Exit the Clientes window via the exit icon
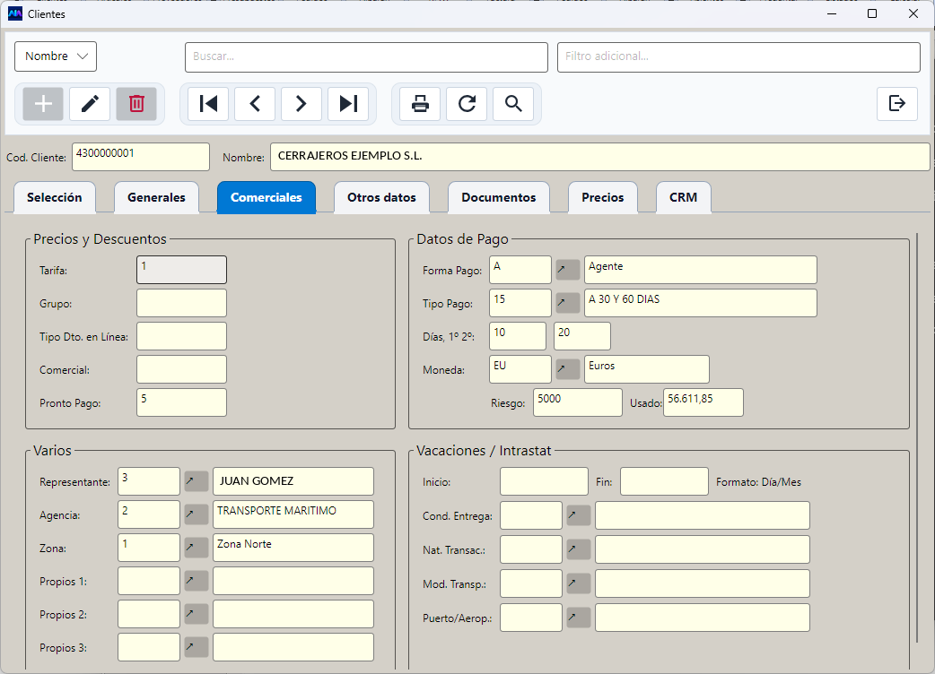This screenshot has height=674, width=935. pos(896,104)
